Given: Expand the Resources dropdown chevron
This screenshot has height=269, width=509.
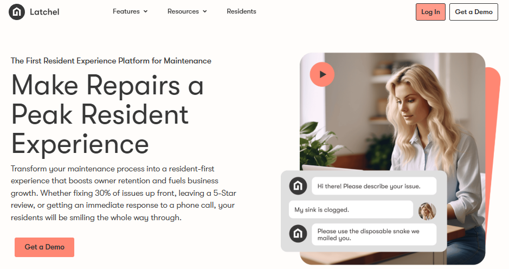Looking at the screenshot, I should 204,11.
